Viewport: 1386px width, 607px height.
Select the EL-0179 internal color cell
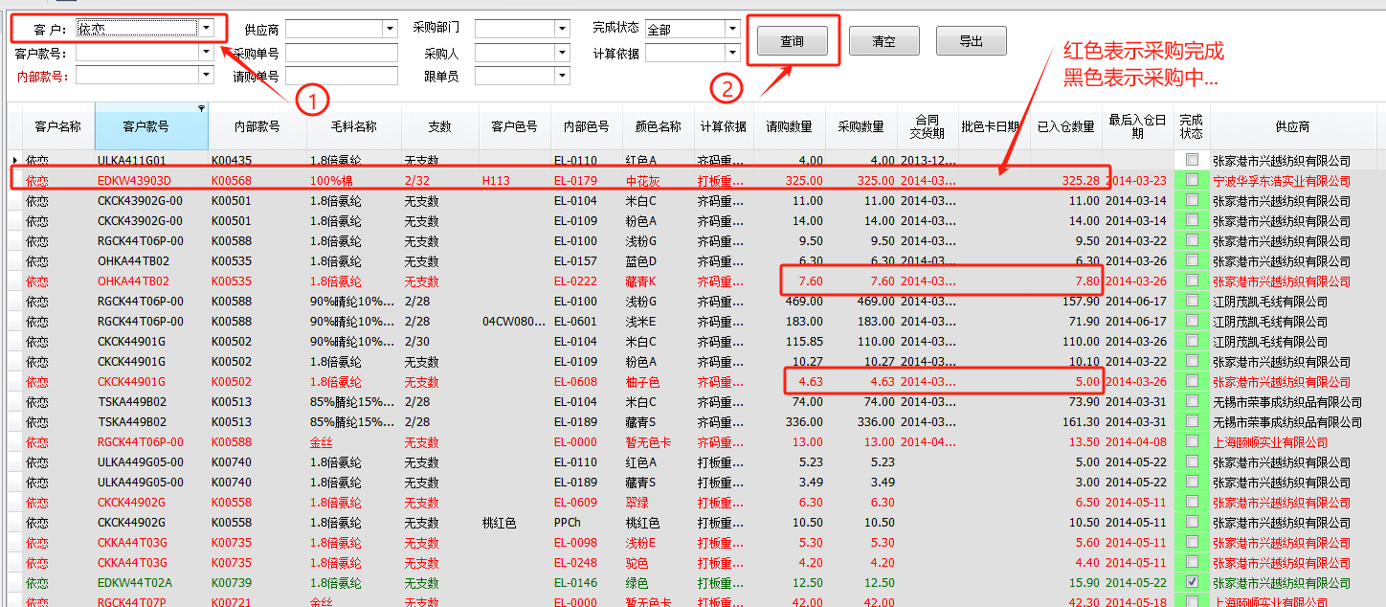click(x=586, y=180)
